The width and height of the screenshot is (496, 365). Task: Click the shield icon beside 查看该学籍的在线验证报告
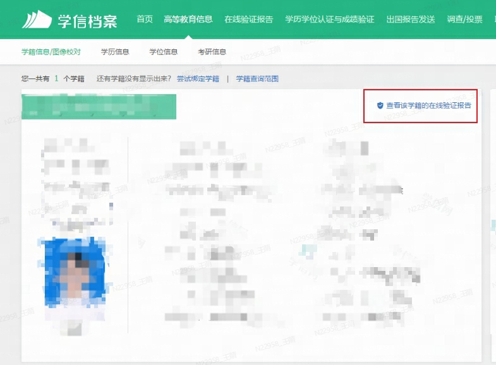pos(380,105)
